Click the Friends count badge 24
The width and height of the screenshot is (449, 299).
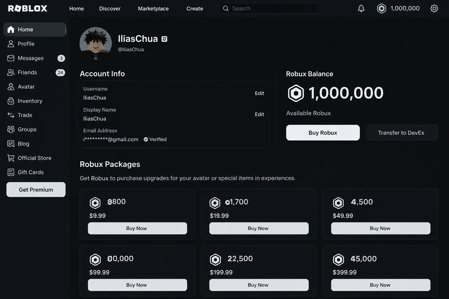(60, 72)
